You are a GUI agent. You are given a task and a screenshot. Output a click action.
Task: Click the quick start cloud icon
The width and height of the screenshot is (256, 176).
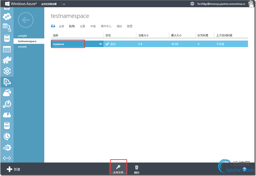pos(53,26)
